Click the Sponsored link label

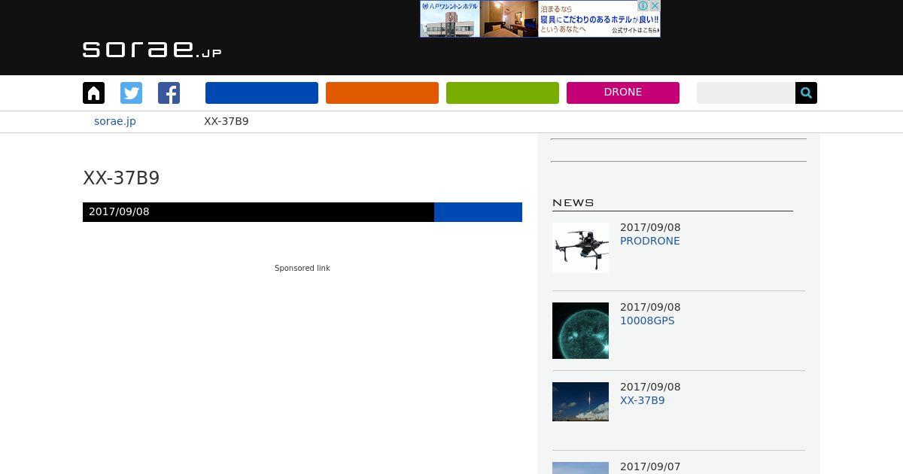tap(303, 268)
